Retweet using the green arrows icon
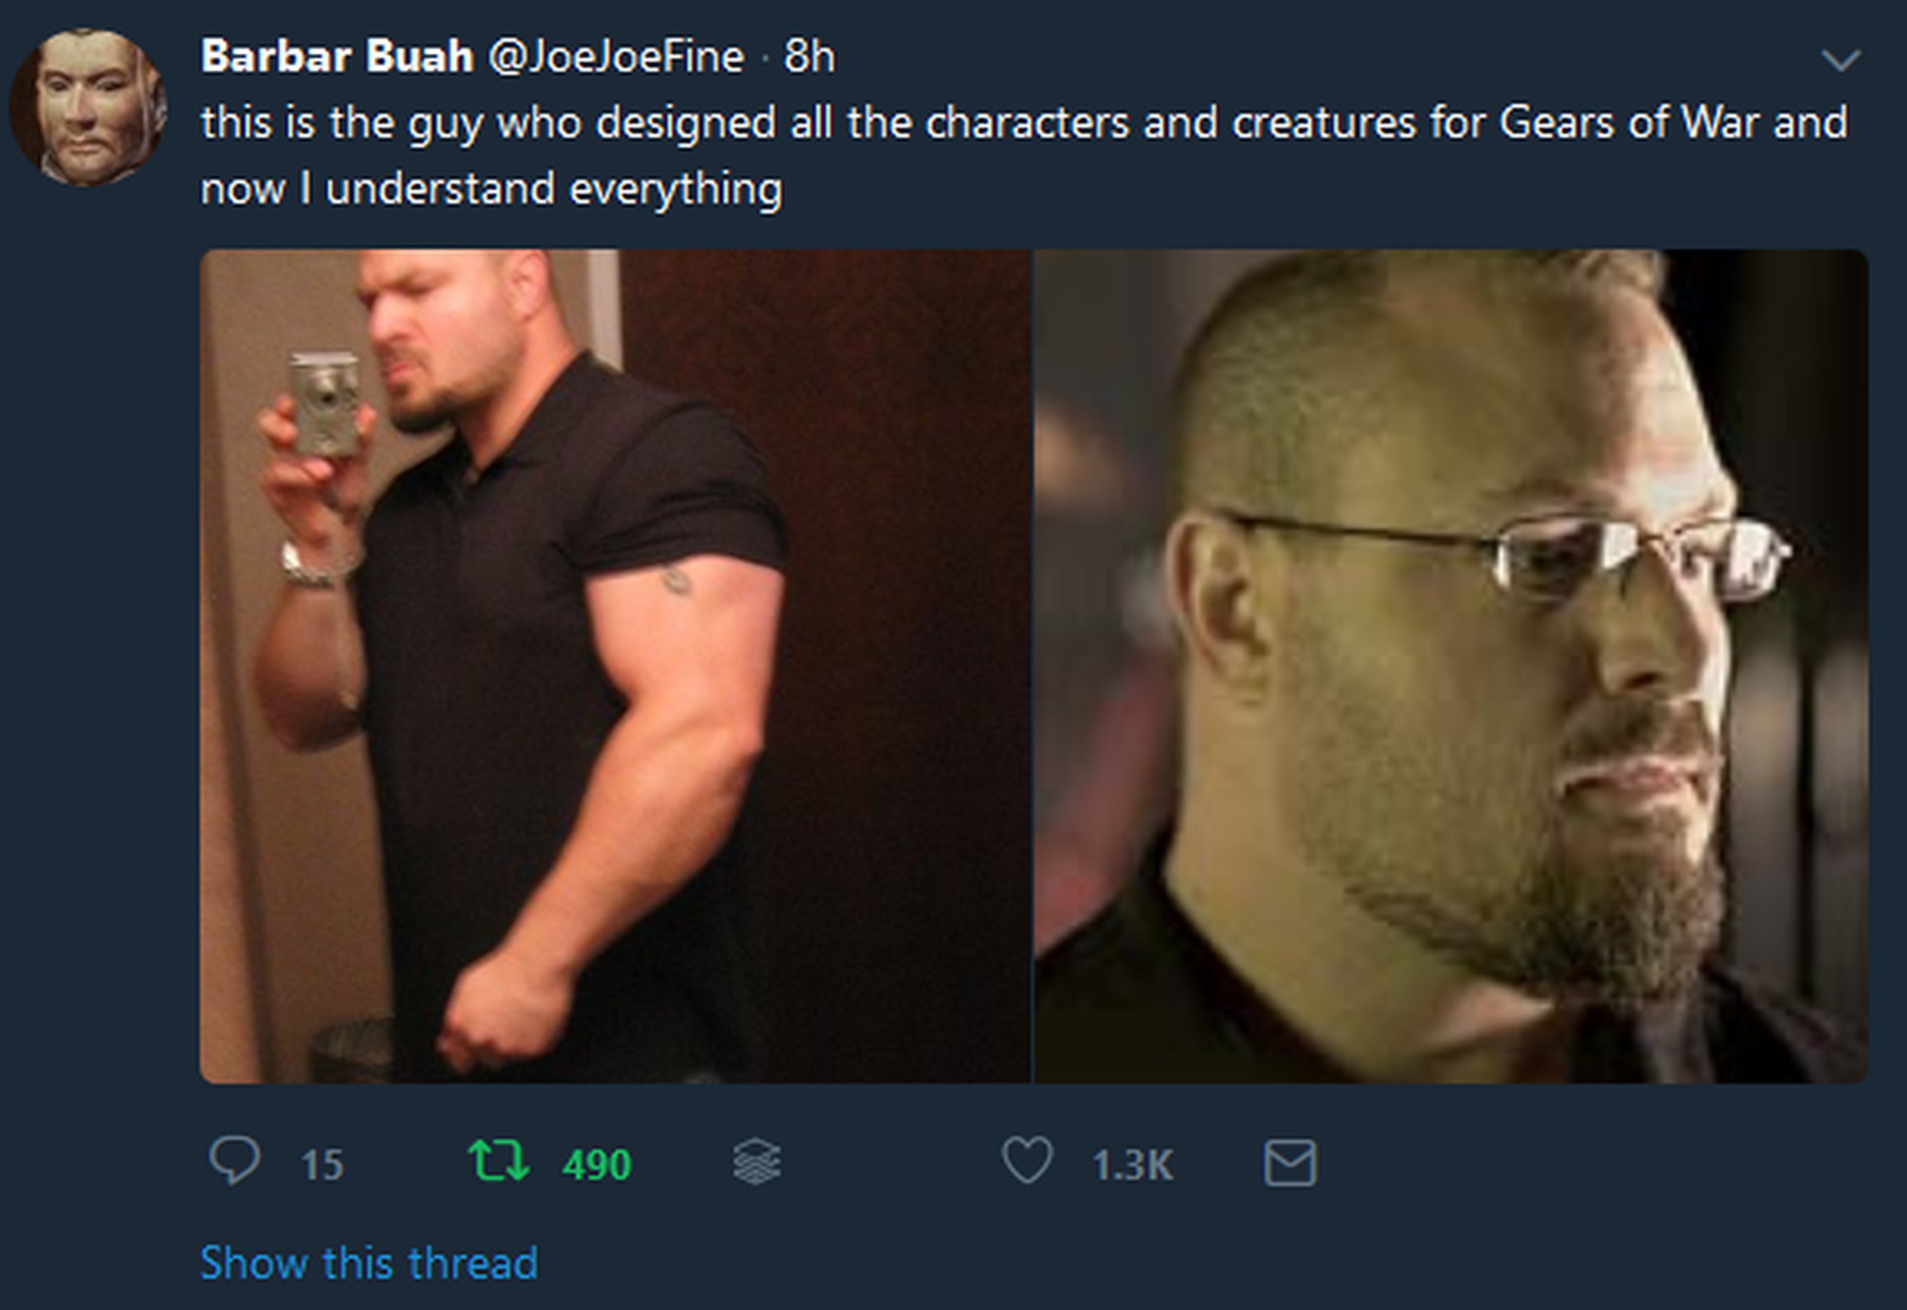Image resolution: width=1907 pixels, height=1310 pixels. 498,1161
